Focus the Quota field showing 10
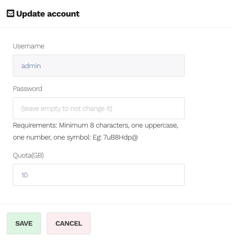The image size is (232, 241). click(99, 175)
